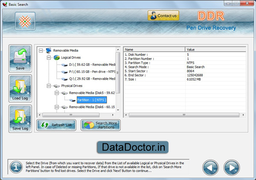Click tree panel scroll up arrow

(118, 49)
